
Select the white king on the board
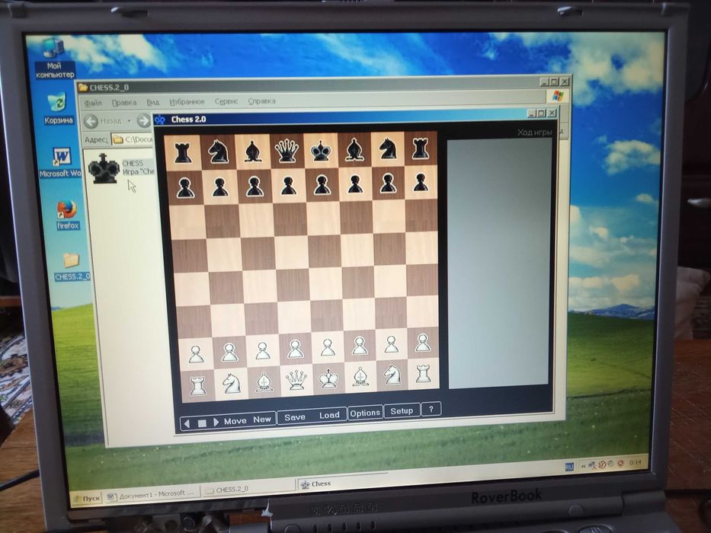click(328, 378)
